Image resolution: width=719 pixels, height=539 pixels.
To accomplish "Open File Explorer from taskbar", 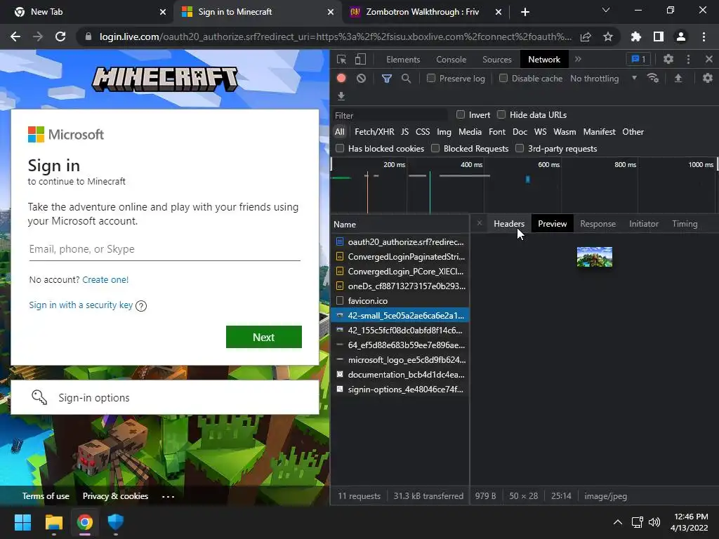I will [53, 522].
